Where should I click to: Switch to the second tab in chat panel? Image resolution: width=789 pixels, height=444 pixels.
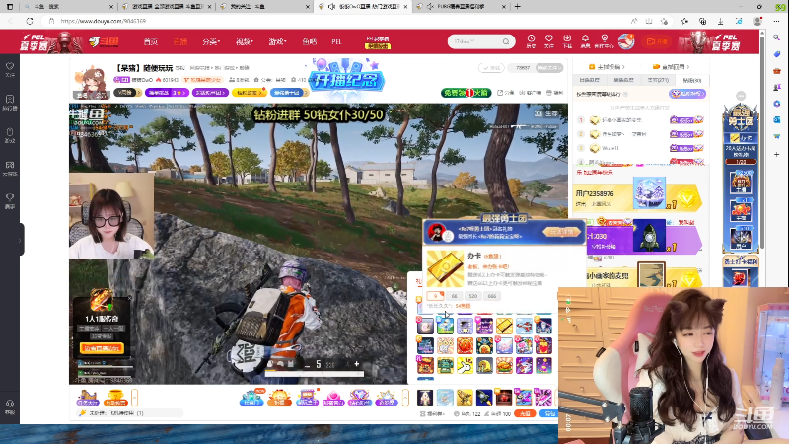coord(623,80)
